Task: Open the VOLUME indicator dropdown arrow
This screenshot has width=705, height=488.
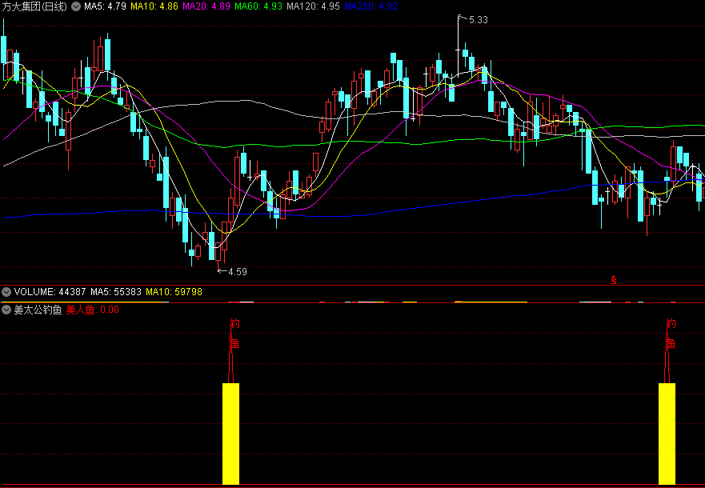Action: 6,292
